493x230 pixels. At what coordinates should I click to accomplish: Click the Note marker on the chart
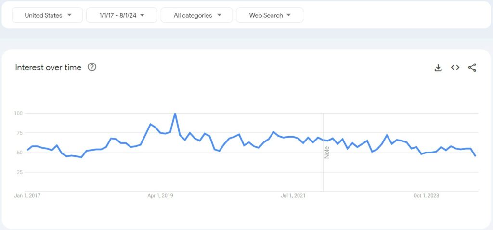pos(327,153)
